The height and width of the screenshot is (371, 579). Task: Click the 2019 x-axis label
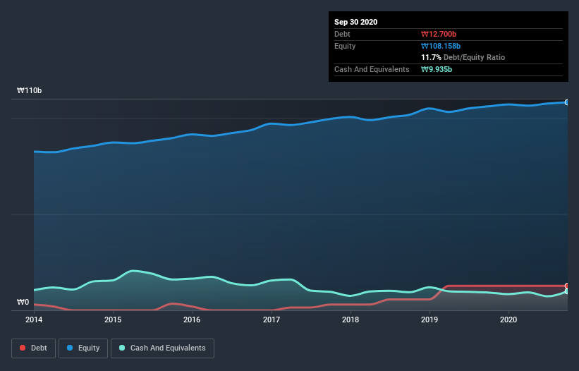pos(429,320)
